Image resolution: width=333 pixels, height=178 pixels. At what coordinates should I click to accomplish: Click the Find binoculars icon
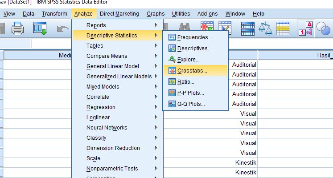185,29
